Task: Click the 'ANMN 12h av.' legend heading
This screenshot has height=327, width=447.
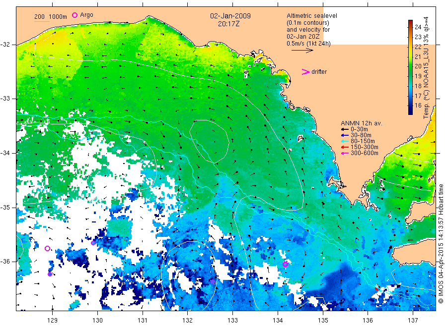Action: tap(362, 123)
